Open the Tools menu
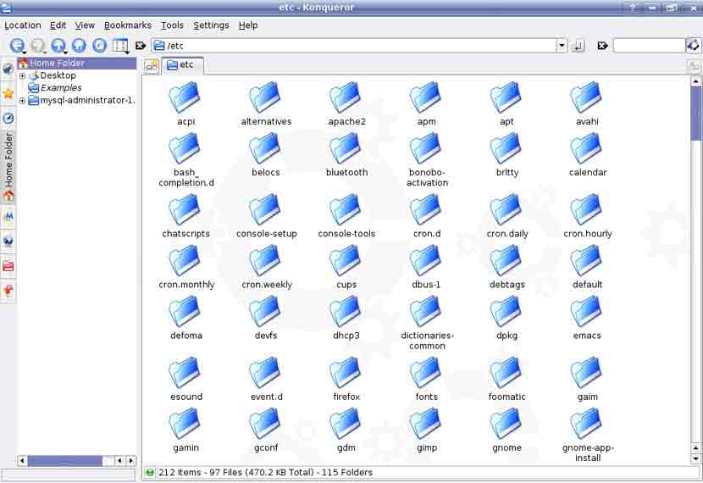703x483 pixels. point(172,25)
